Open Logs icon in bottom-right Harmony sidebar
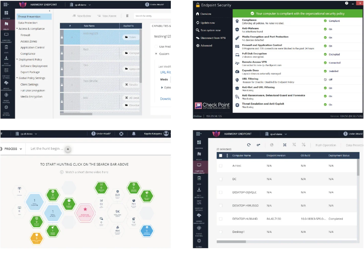364x253 pixels. (x=199, y=178)
